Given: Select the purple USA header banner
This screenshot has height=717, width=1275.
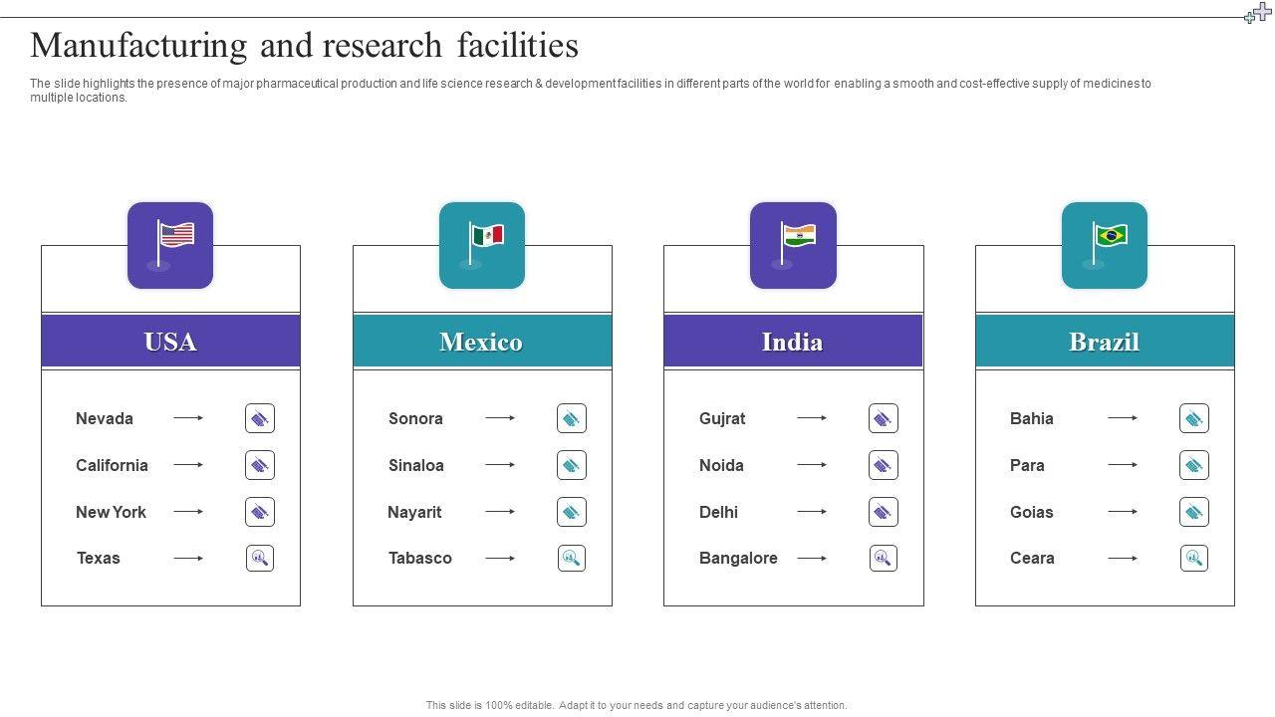Looking at the screenshot, I should coord(170,342).
